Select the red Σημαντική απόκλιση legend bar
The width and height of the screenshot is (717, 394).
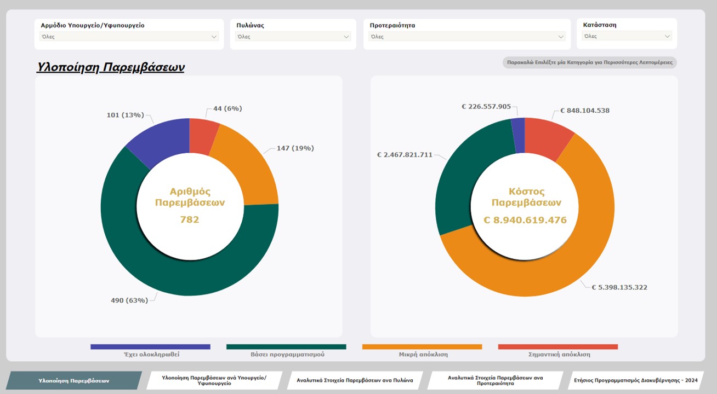[x=558, y=346]
